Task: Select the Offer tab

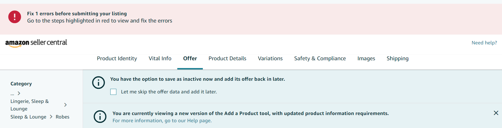Action: click(x=190, y=59)
